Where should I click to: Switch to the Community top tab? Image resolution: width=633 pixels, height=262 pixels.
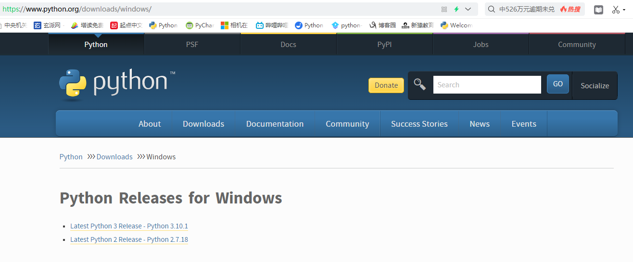577,44
